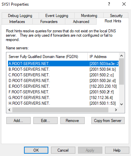Click the IP Address column header
Image resolution: width=131 pixels, height=156 pixels.
[103, 57]
